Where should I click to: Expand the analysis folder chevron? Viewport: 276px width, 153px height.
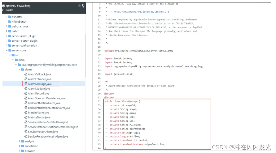[x=20, y=141]
